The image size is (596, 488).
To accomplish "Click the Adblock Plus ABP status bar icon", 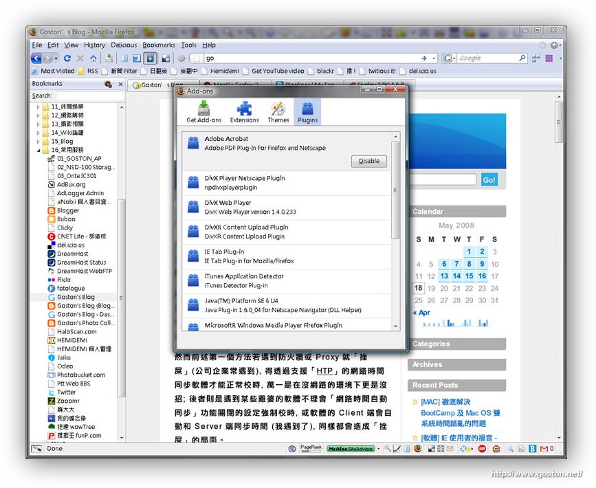I will coord(483,449).
